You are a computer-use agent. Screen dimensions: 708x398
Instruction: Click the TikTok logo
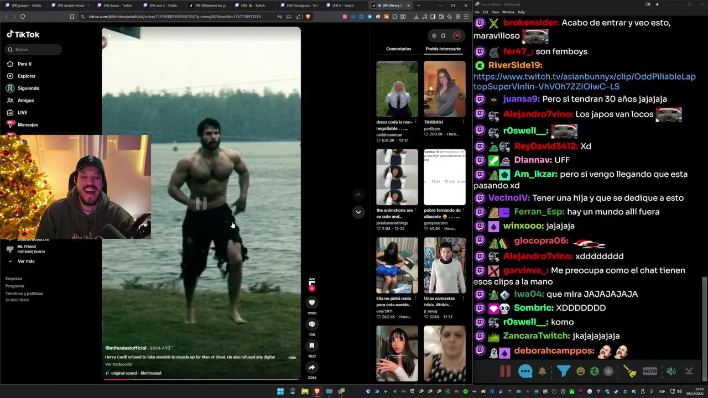(x=23, y=34)
